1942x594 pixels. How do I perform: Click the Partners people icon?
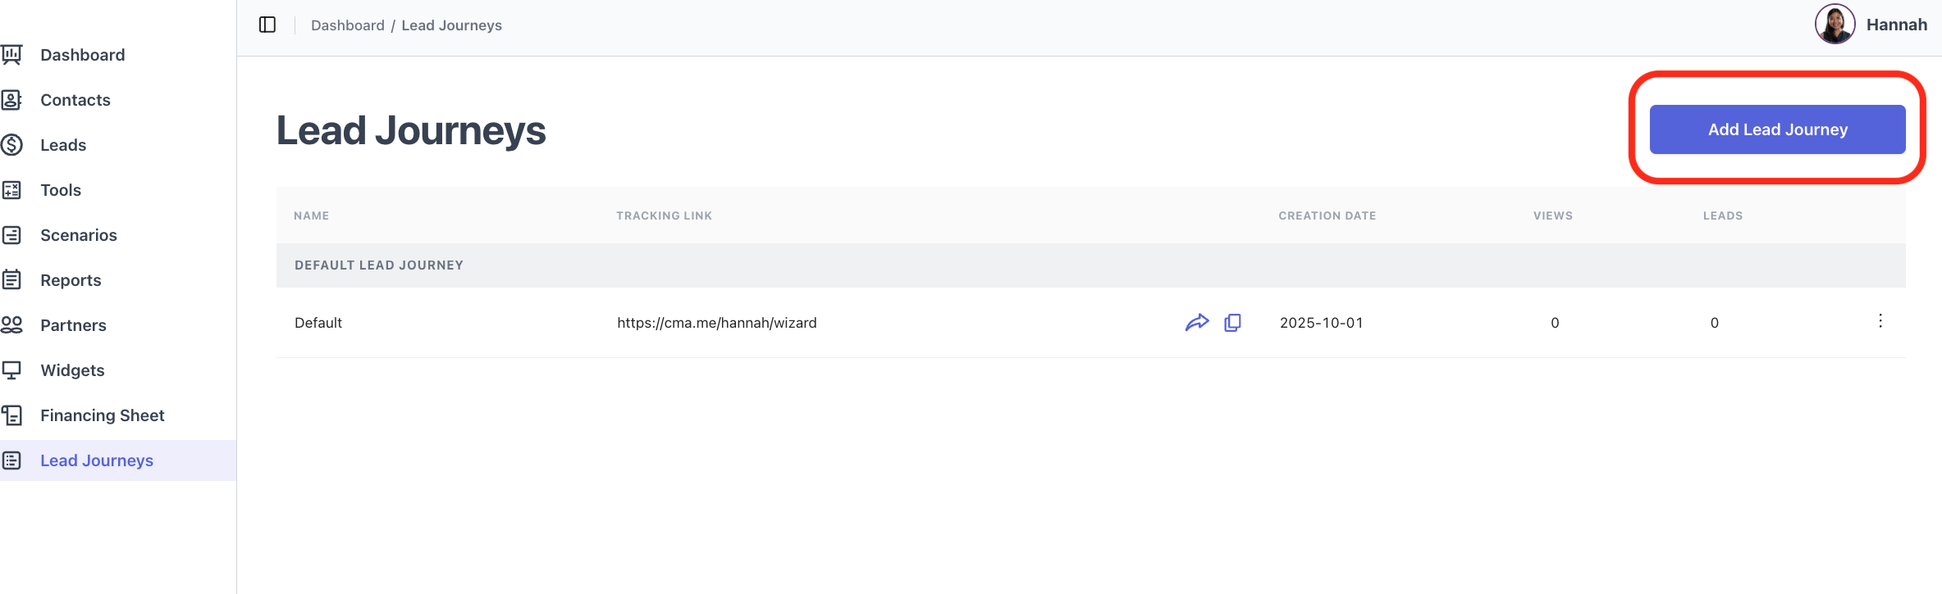click(11, 325)
